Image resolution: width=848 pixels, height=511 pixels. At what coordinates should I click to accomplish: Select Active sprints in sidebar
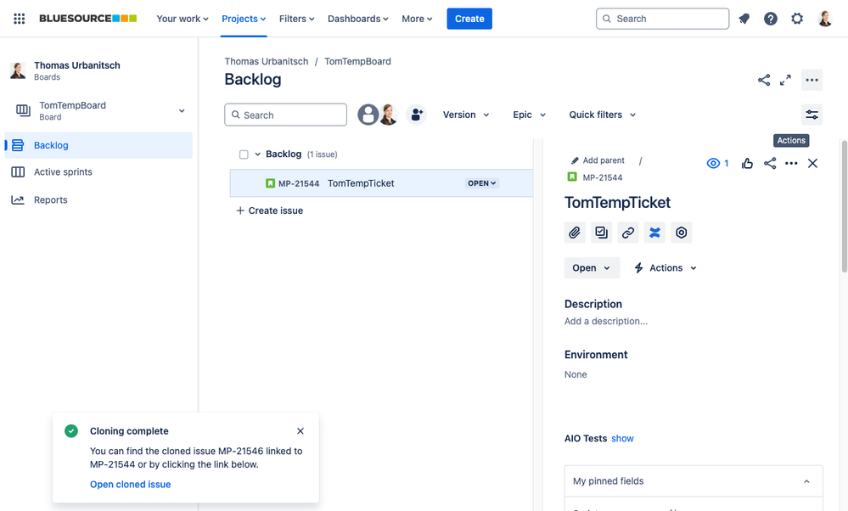pyautogui.click(x=63, y=172)
